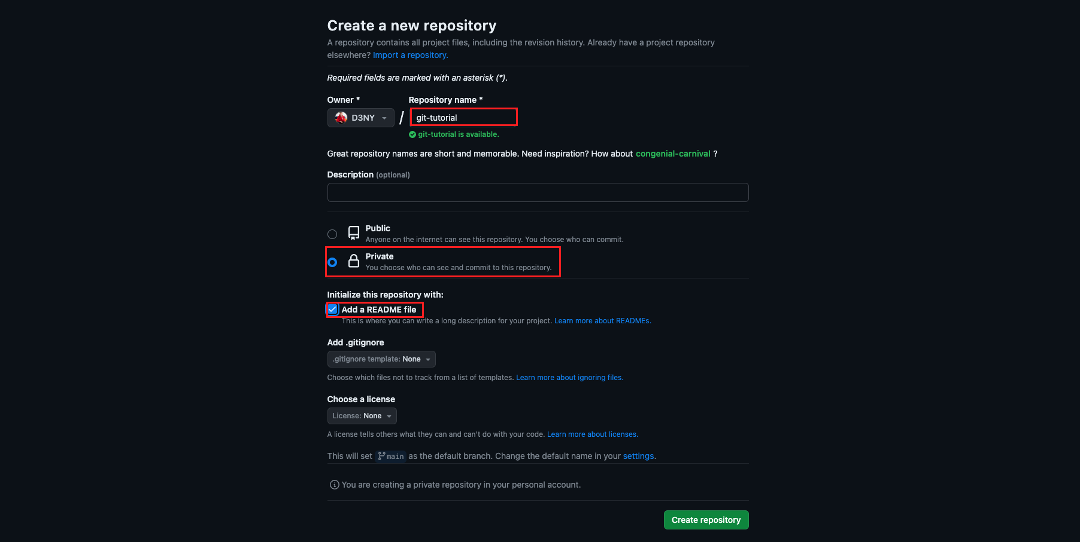Open the License: None dropdown

[362, 416]
